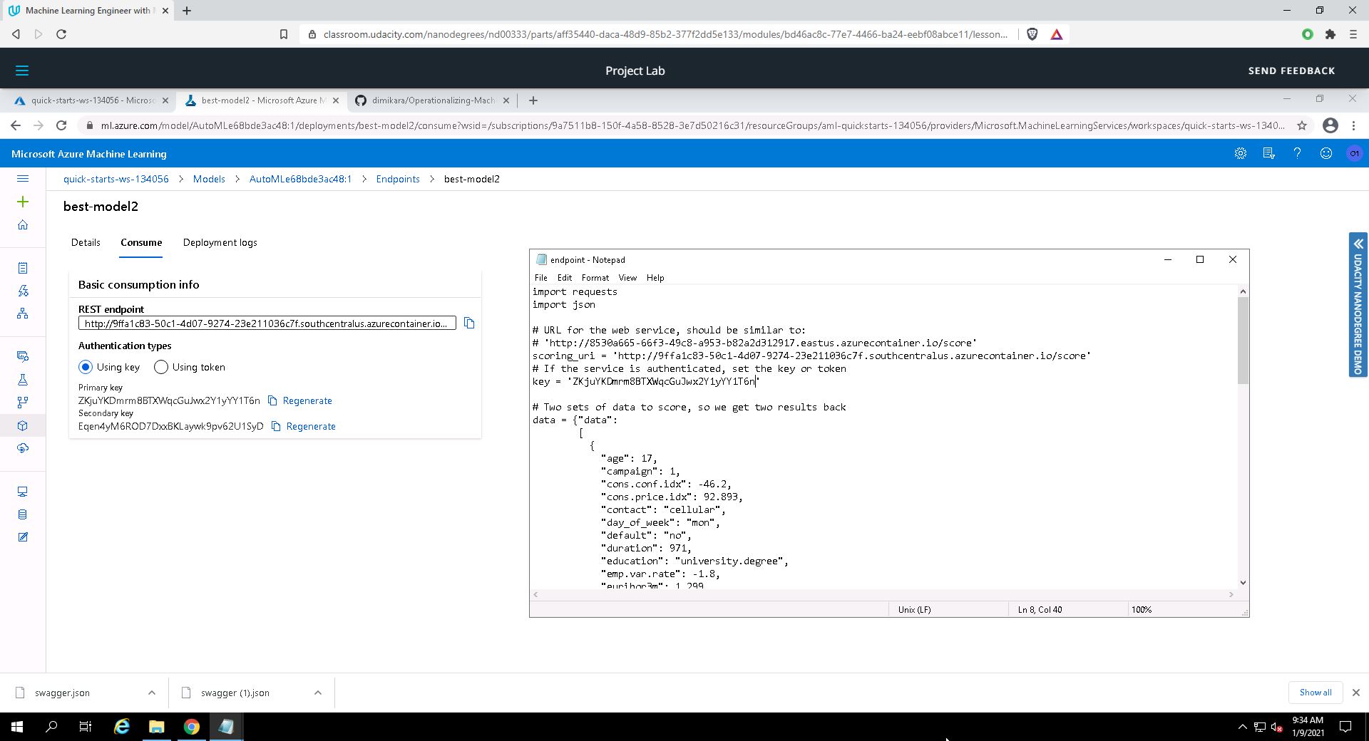Open Endpoints breadcrumb link
Image resolution: width=1369 pixels, height=741 pixels.
pos(398,179)
